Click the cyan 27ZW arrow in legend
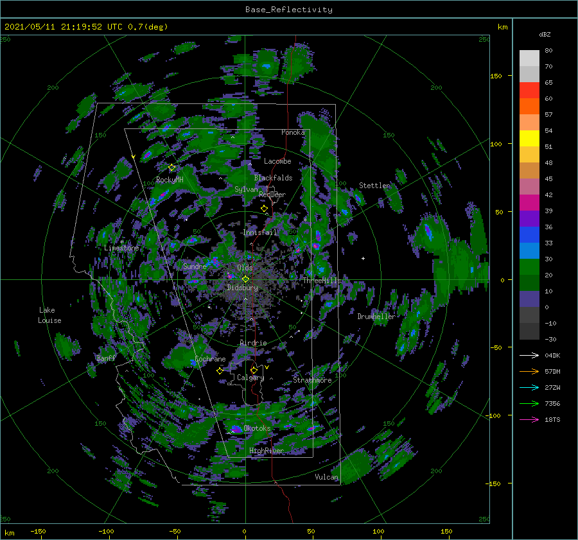The height and width of the screenshot is (540, 578). point(529,387)
